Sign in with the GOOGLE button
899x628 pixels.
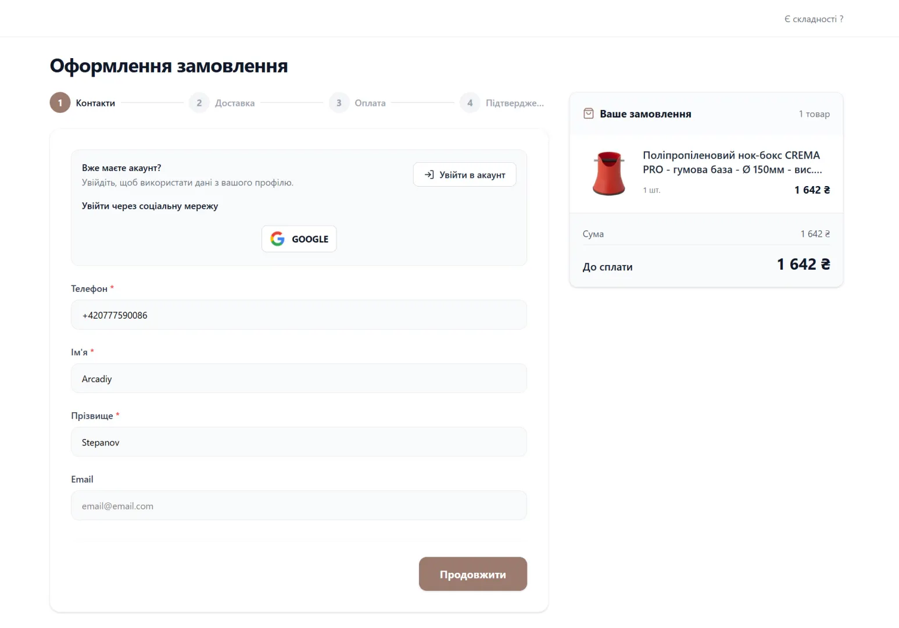point(299,238)
